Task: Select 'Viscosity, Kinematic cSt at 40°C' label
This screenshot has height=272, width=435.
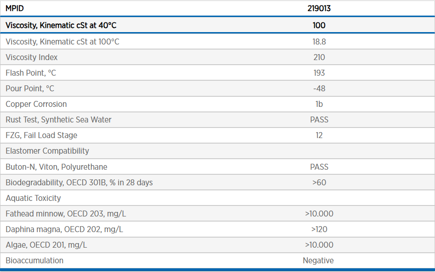Action: pos(61,25)
